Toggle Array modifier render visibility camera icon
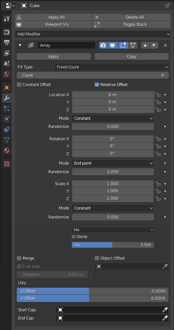Viewport: 174px width, 330px height. (x=103, y=45)
